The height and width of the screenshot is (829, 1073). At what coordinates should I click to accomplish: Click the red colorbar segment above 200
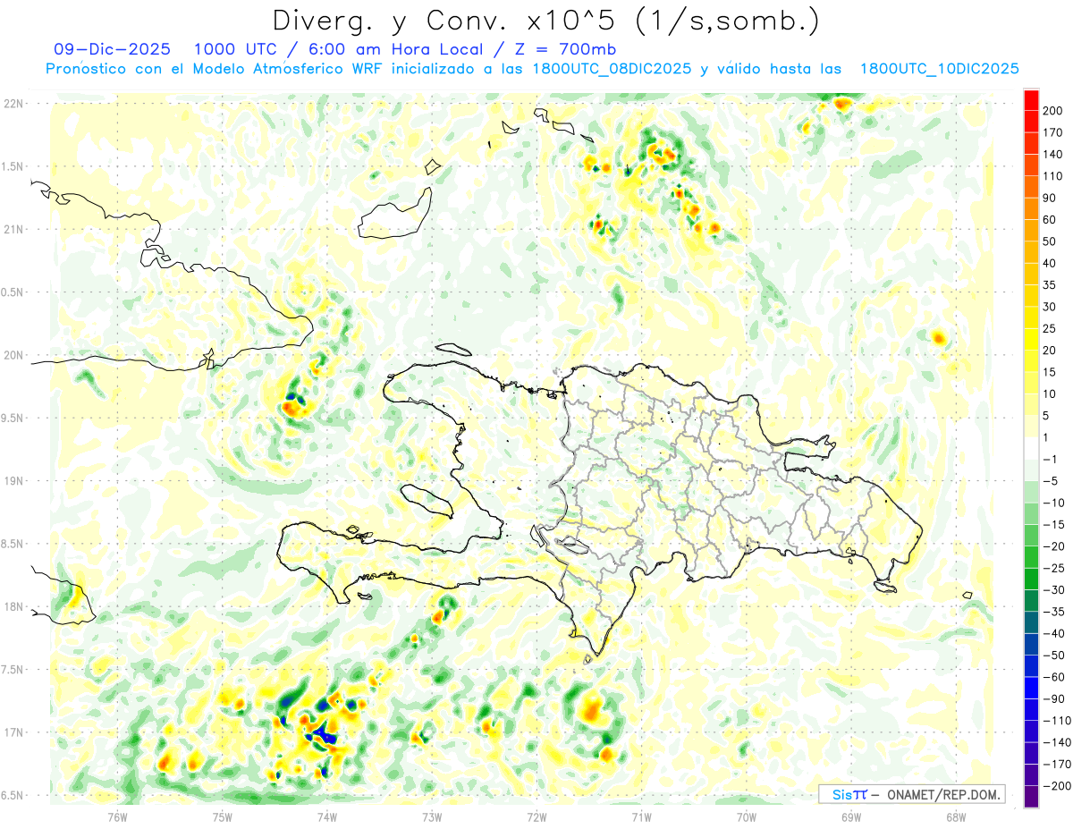tap(1031, 100)
